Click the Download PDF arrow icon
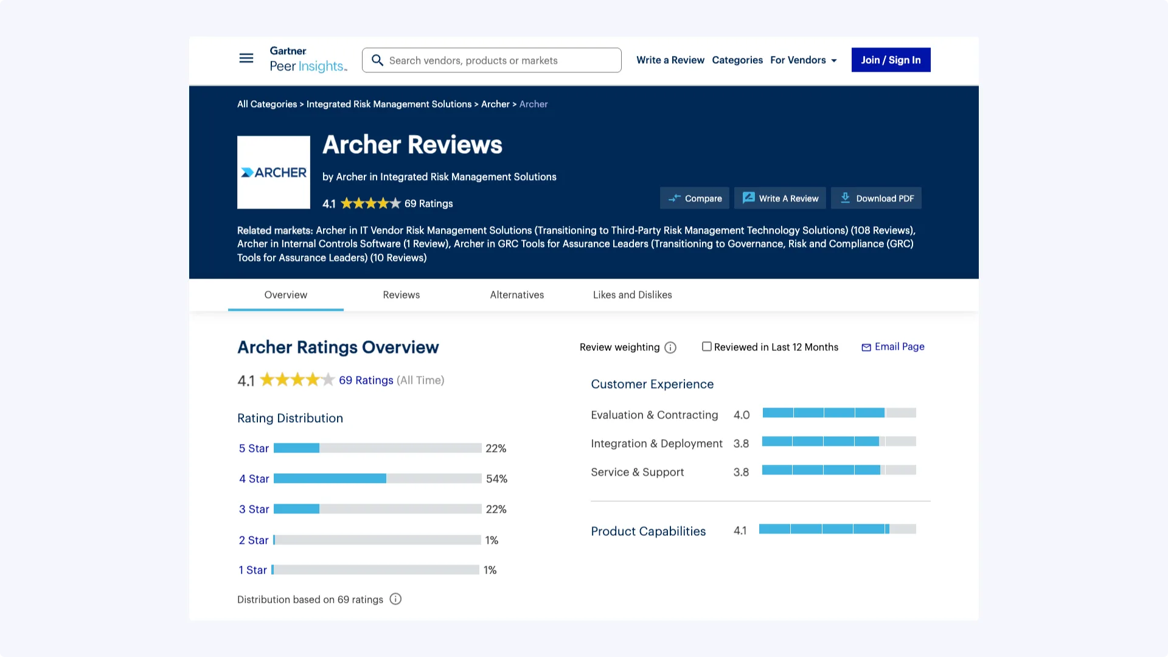This screenshot has height=657, width=1168. [x=845, y=198]
